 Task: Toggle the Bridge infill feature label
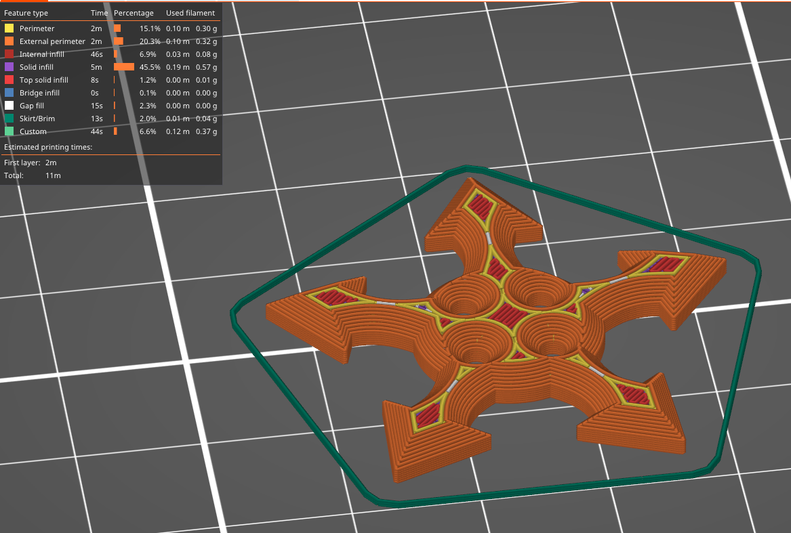click(x=39, y=93)
